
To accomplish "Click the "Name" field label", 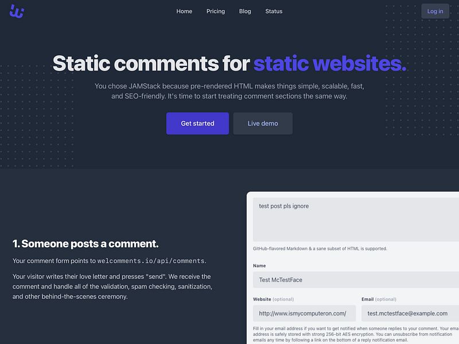I will tap(259, 265).
